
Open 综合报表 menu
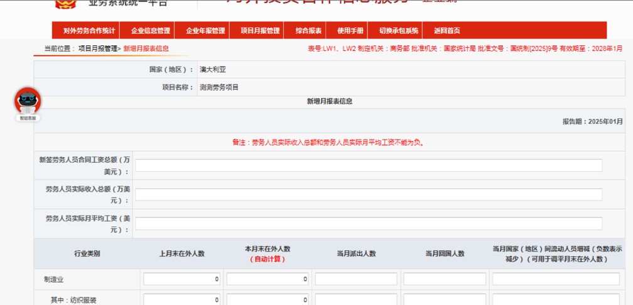(x=308, y=31)
